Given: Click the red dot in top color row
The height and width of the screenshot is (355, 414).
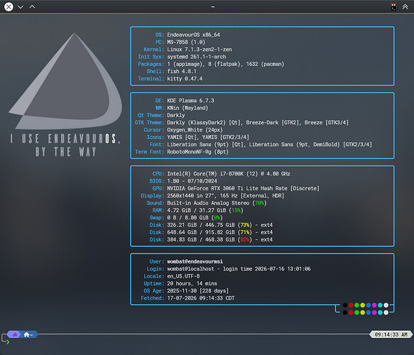Looking at the screenshot, I should (x=351, y=305).
